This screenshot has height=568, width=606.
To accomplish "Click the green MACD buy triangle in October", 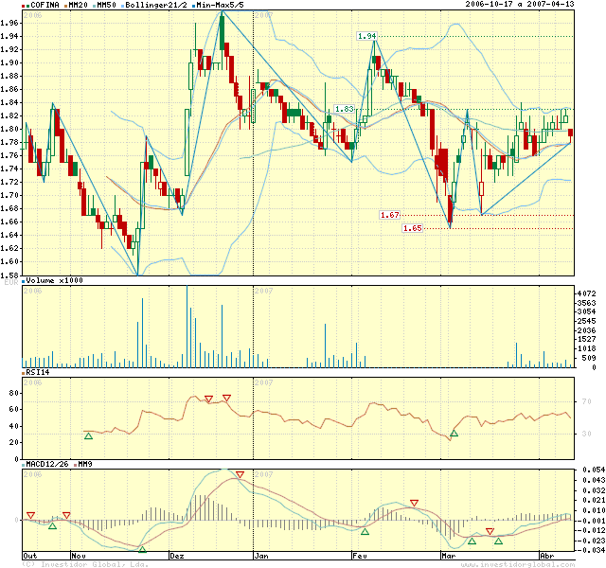I will pos(53,526).
